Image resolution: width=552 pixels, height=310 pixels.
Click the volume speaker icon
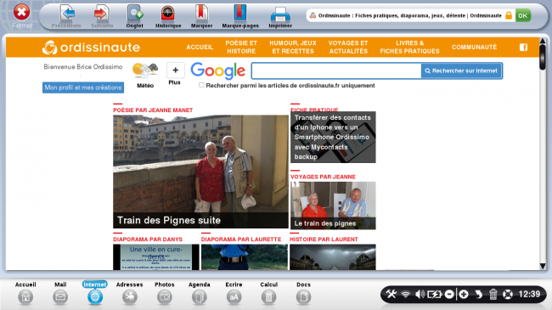[420, 294]
